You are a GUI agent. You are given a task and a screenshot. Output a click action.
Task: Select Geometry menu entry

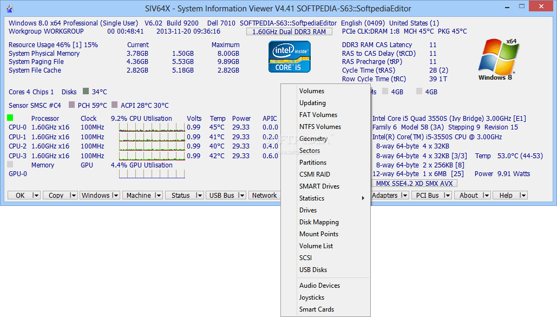click(325, 138)
